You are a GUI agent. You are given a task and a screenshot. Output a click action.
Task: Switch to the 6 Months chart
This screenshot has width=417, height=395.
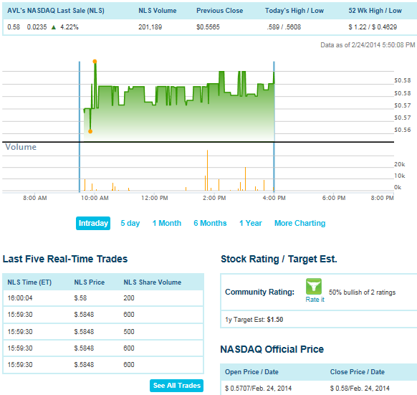(x=210, y=223)
